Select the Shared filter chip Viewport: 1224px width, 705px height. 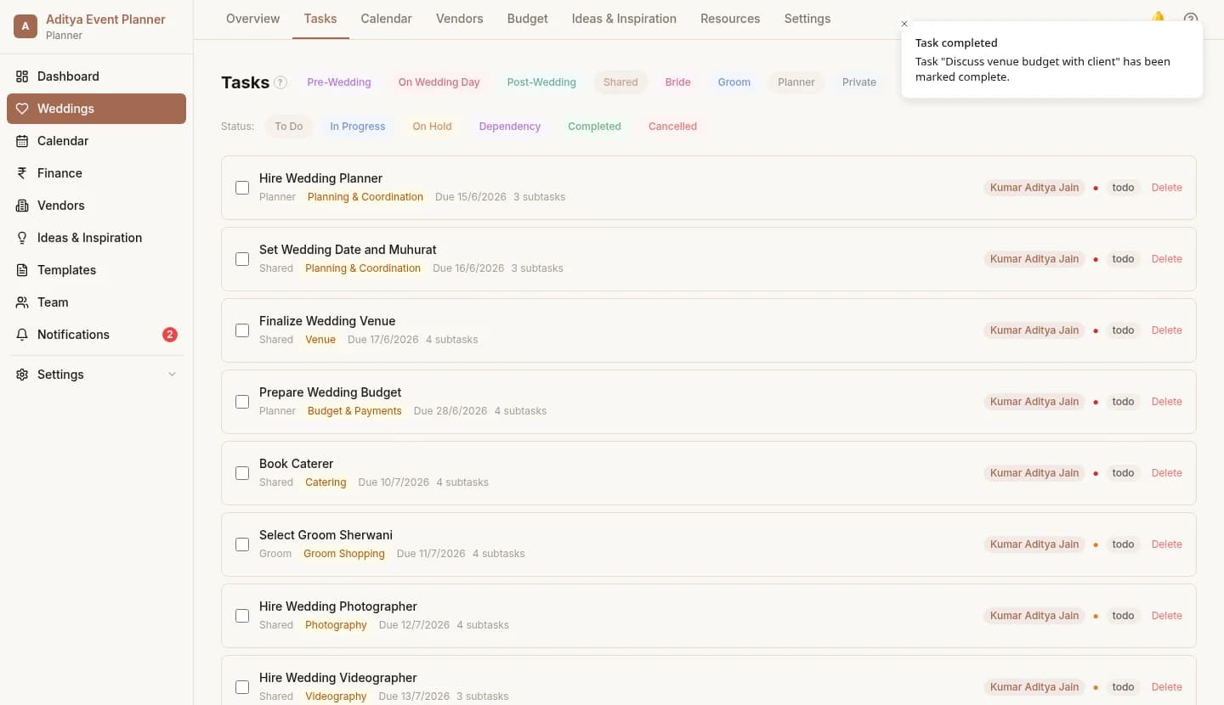point(620,82)
